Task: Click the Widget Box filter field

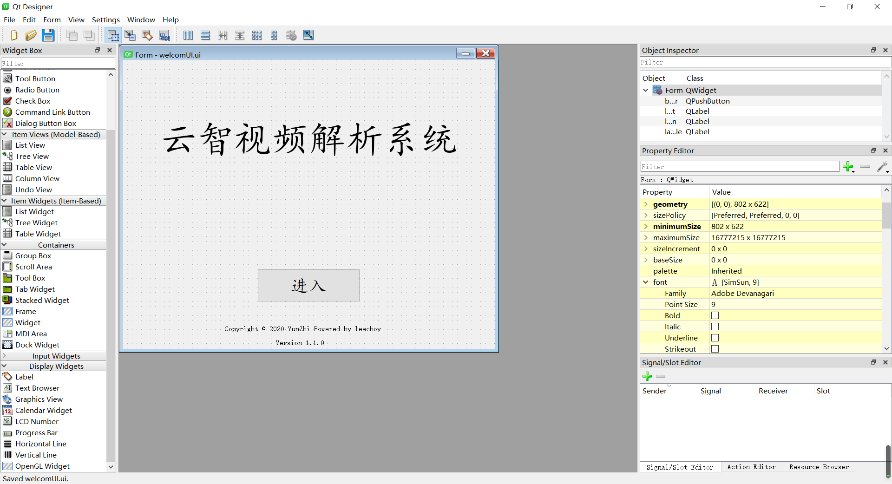Action: click(x=58, y=63)
